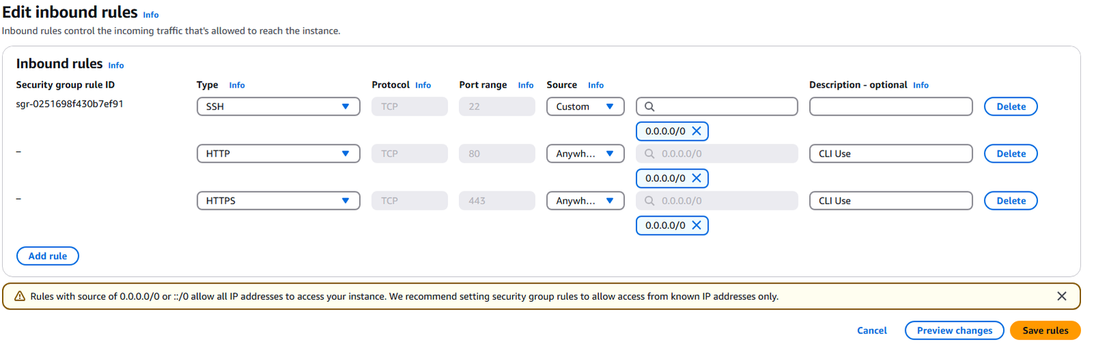Viewport: 1094px width, 348px height.
Task: Open the Info link beside Edit inbound rules
Action: click(150, 15)
